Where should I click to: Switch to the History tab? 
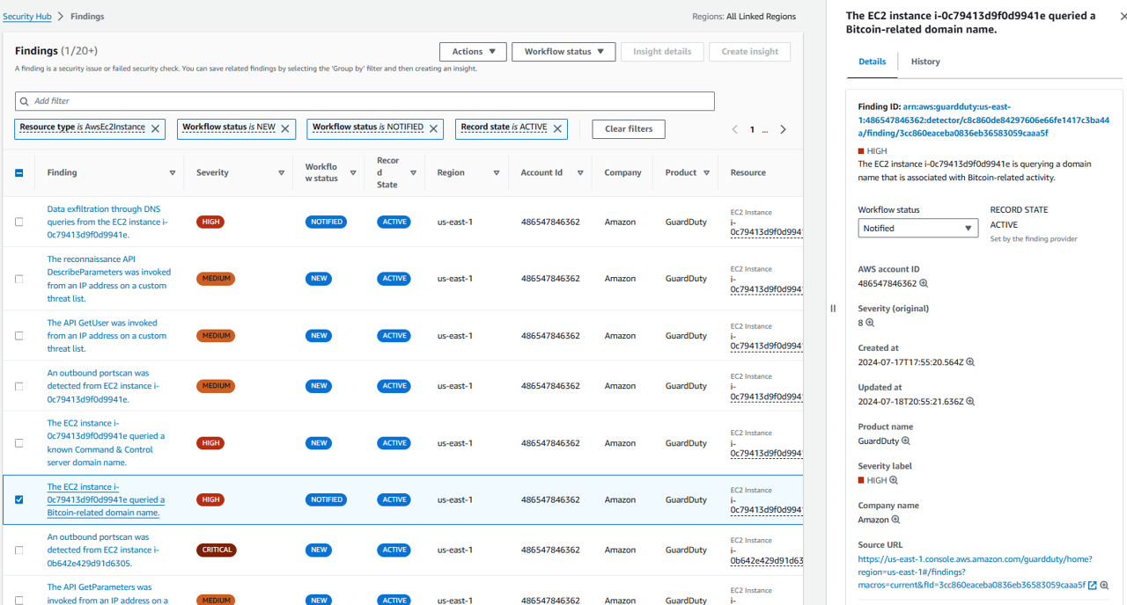pyautogui.click(x=925, y=62)
